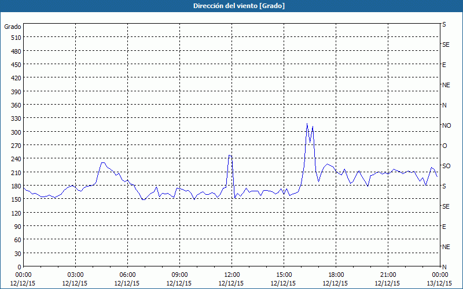463x289 pixels.
Task: Click the 03:00 time axis label
Action: tap(75, 275)
